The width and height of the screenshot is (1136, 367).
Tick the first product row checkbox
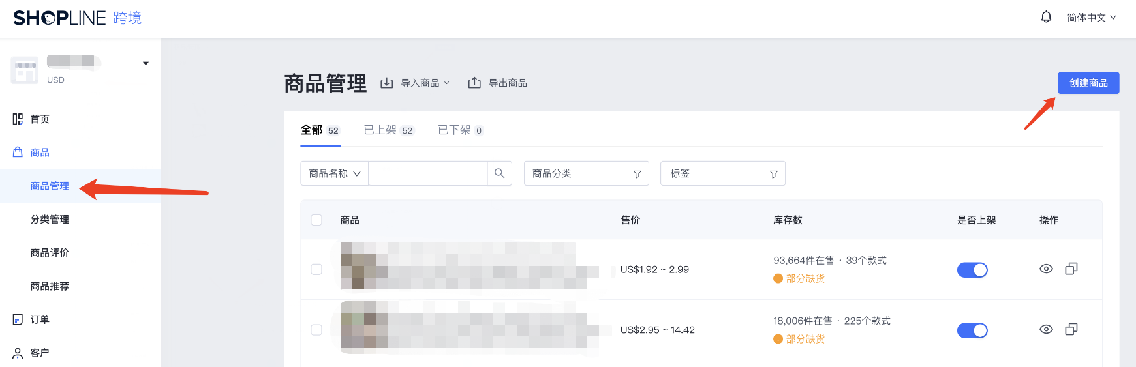pos(316,269)
